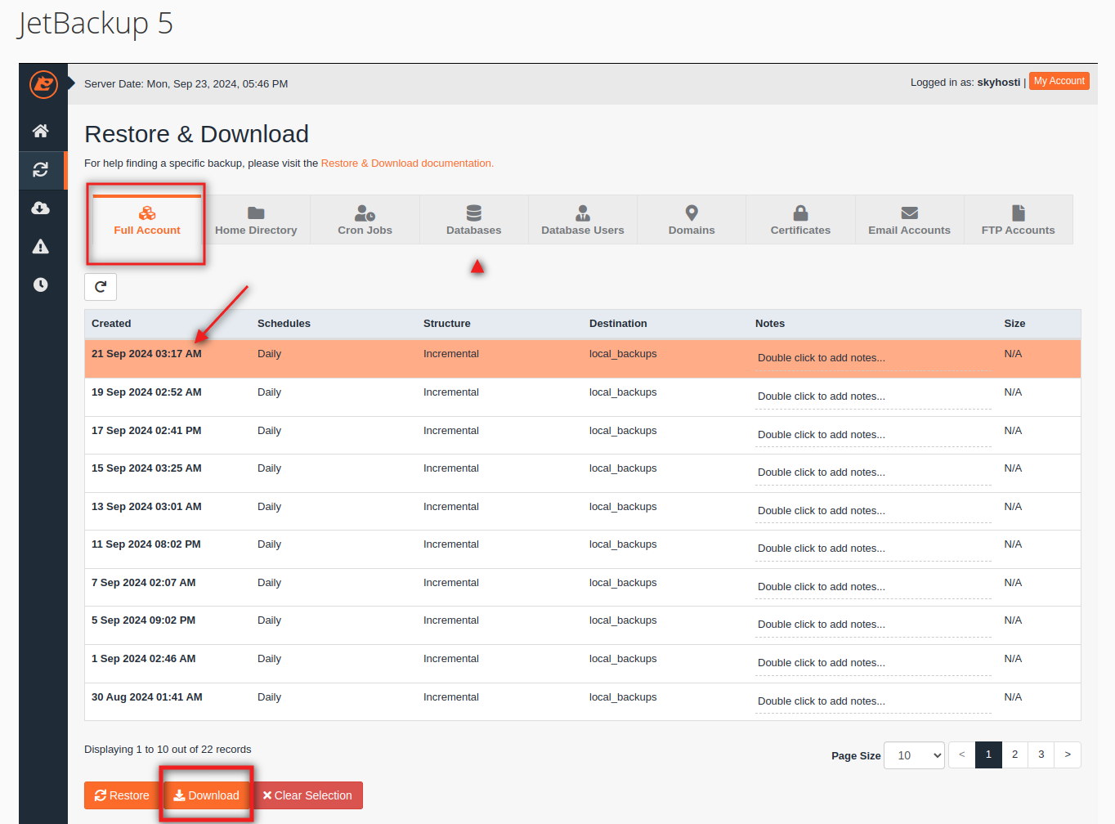The image size is (1115, 824).
Task: Select the 13 Sep 2024 03:01 AM backup
Action: (x=582, y=512)
